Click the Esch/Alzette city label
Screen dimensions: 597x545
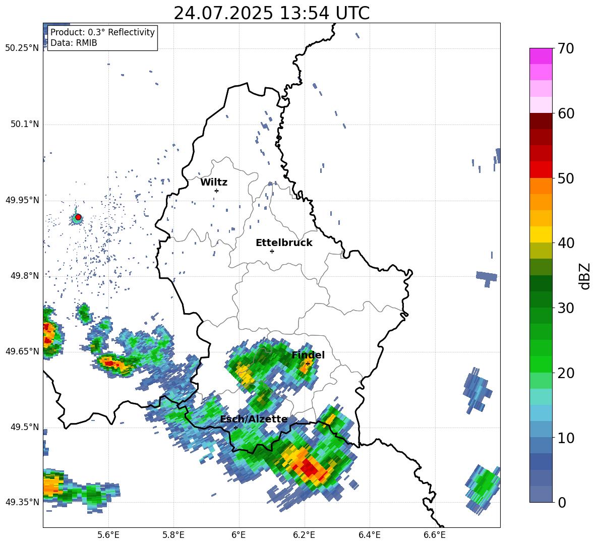coord(254,419)
